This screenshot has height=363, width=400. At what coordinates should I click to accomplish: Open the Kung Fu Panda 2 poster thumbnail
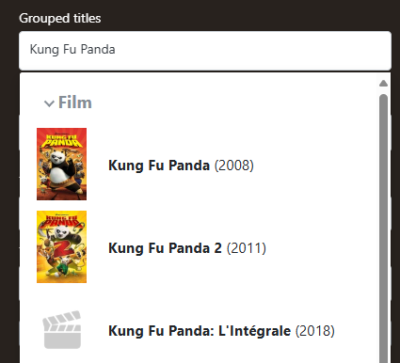[x=61, y=246]
